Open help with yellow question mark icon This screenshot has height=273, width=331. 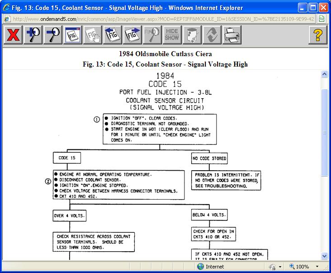point(318,35)
